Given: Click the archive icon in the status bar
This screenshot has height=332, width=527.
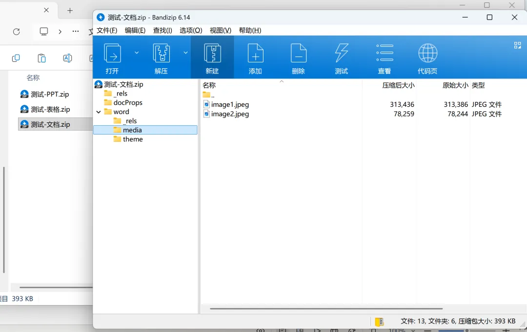Looking at the screenshot, I should point(380,322).
